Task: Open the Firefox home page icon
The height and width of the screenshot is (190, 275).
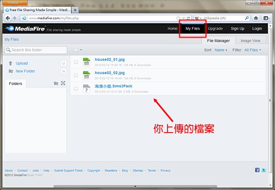Action: pos(256,18)
